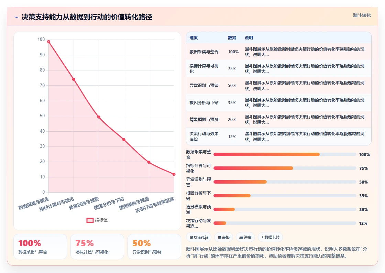Click the 100% value in table
The height and width of the screenshot is (273, 385).
click(233, 52)
